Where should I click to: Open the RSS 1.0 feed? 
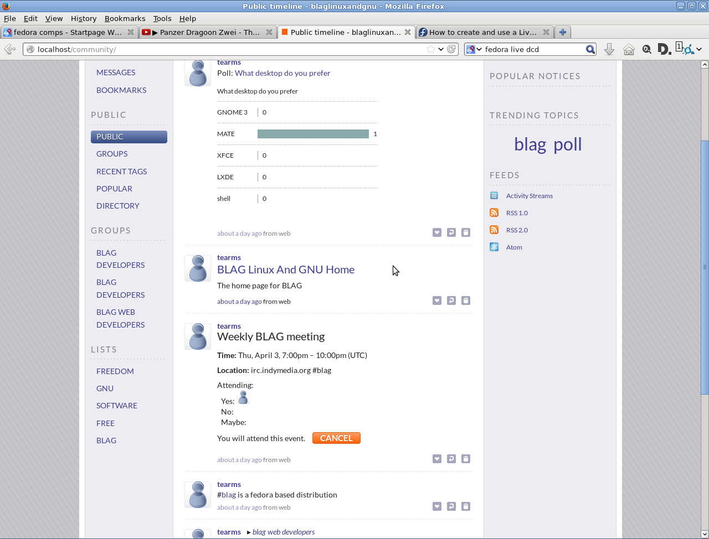point(517,213)
